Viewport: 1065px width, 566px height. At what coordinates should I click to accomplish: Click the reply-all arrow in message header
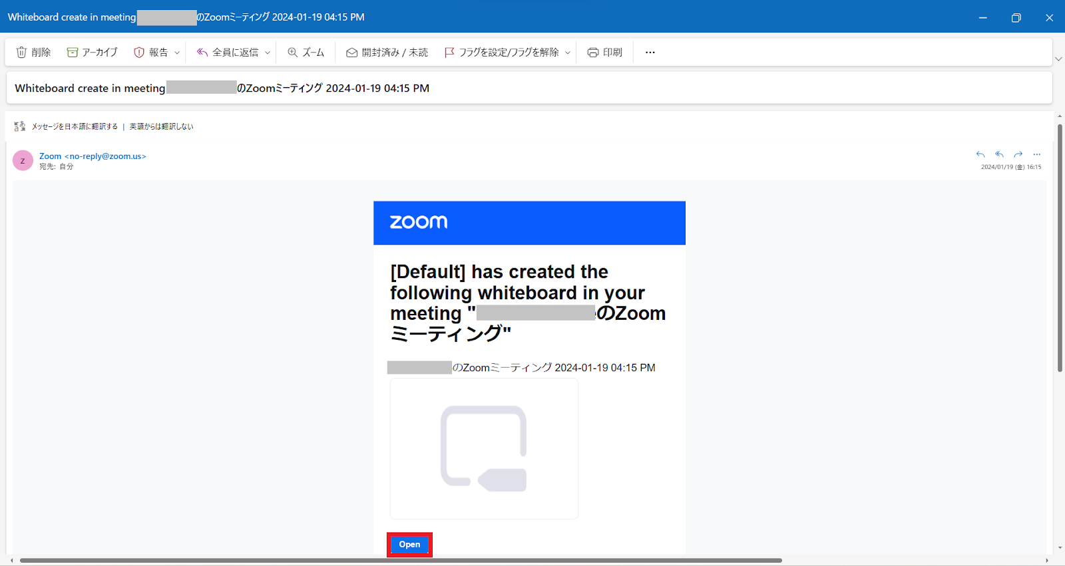pos(999,154)
